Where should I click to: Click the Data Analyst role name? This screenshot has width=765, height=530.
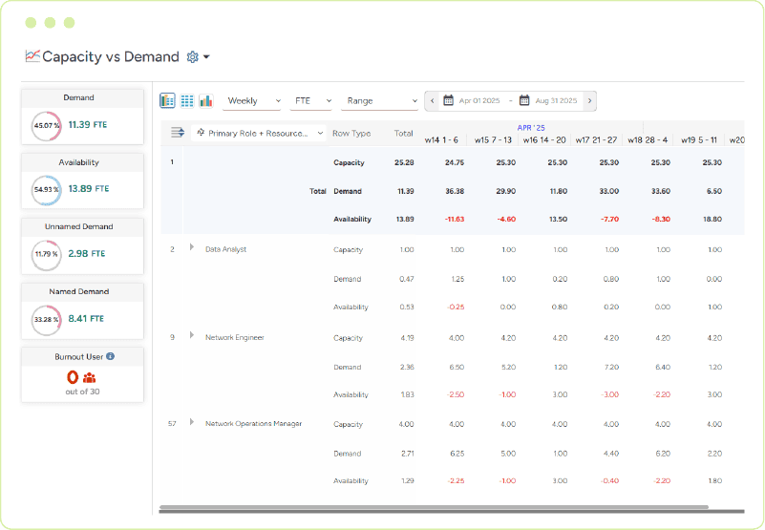pos(226,249)
